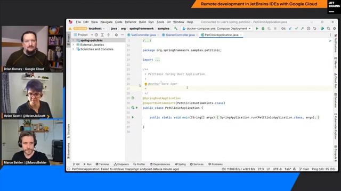Click LF line separator in status bar
Screen dimensions: 341x191
[268, 169]
